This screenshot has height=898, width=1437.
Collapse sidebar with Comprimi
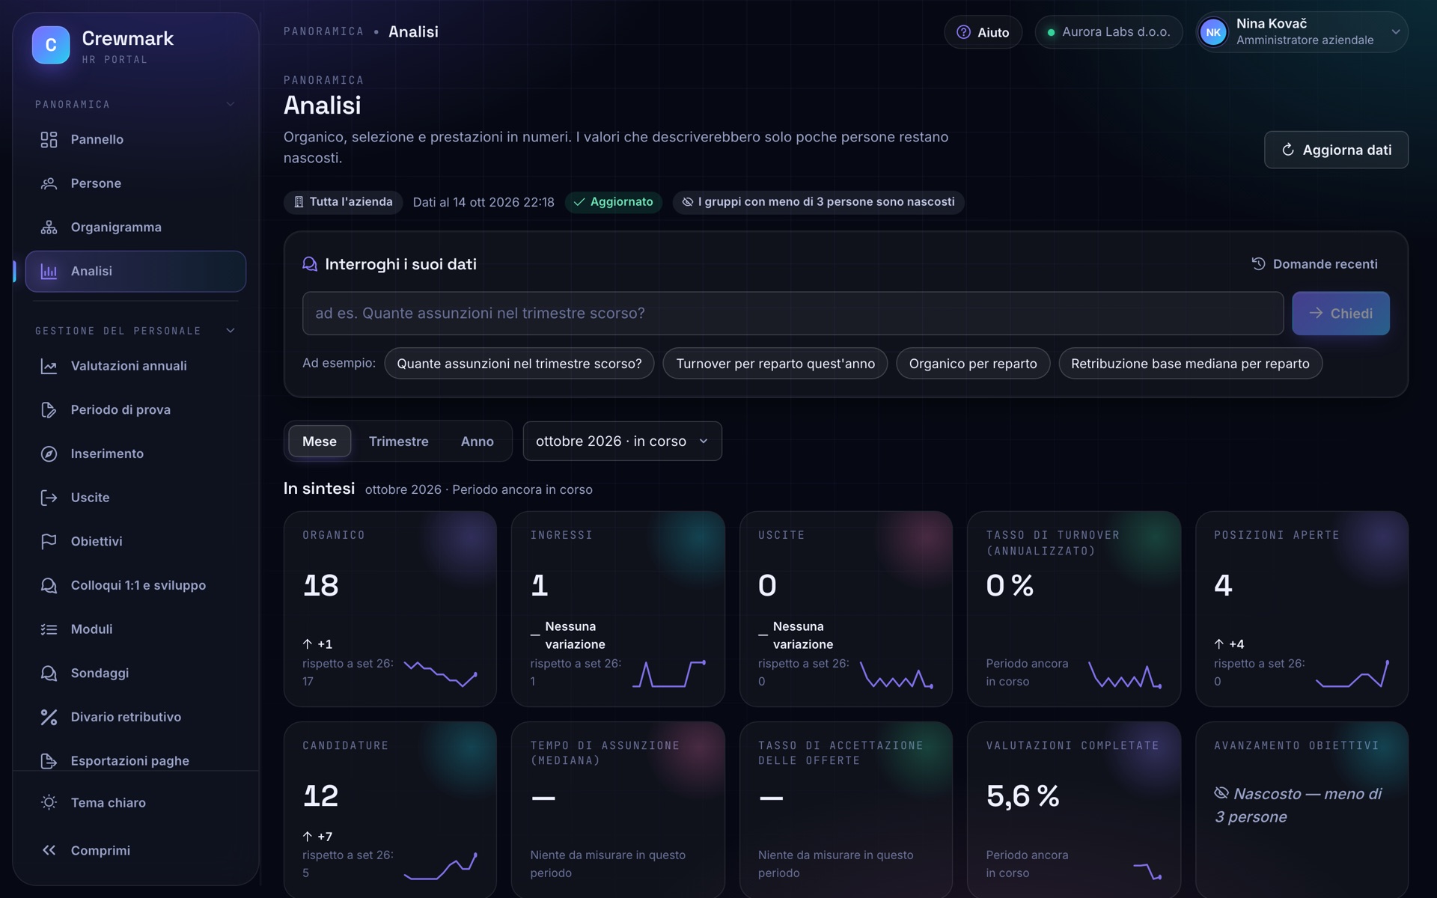135,850
